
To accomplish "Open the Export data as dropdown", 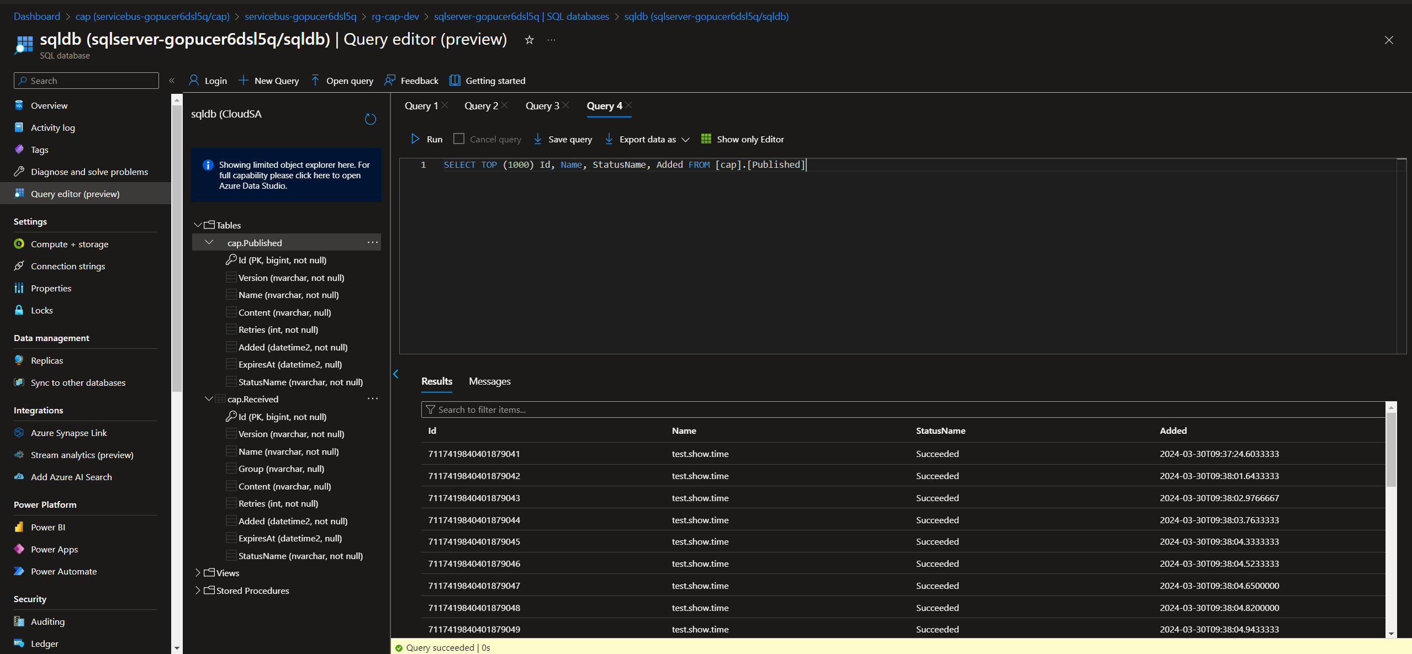I will coord(685,140).
